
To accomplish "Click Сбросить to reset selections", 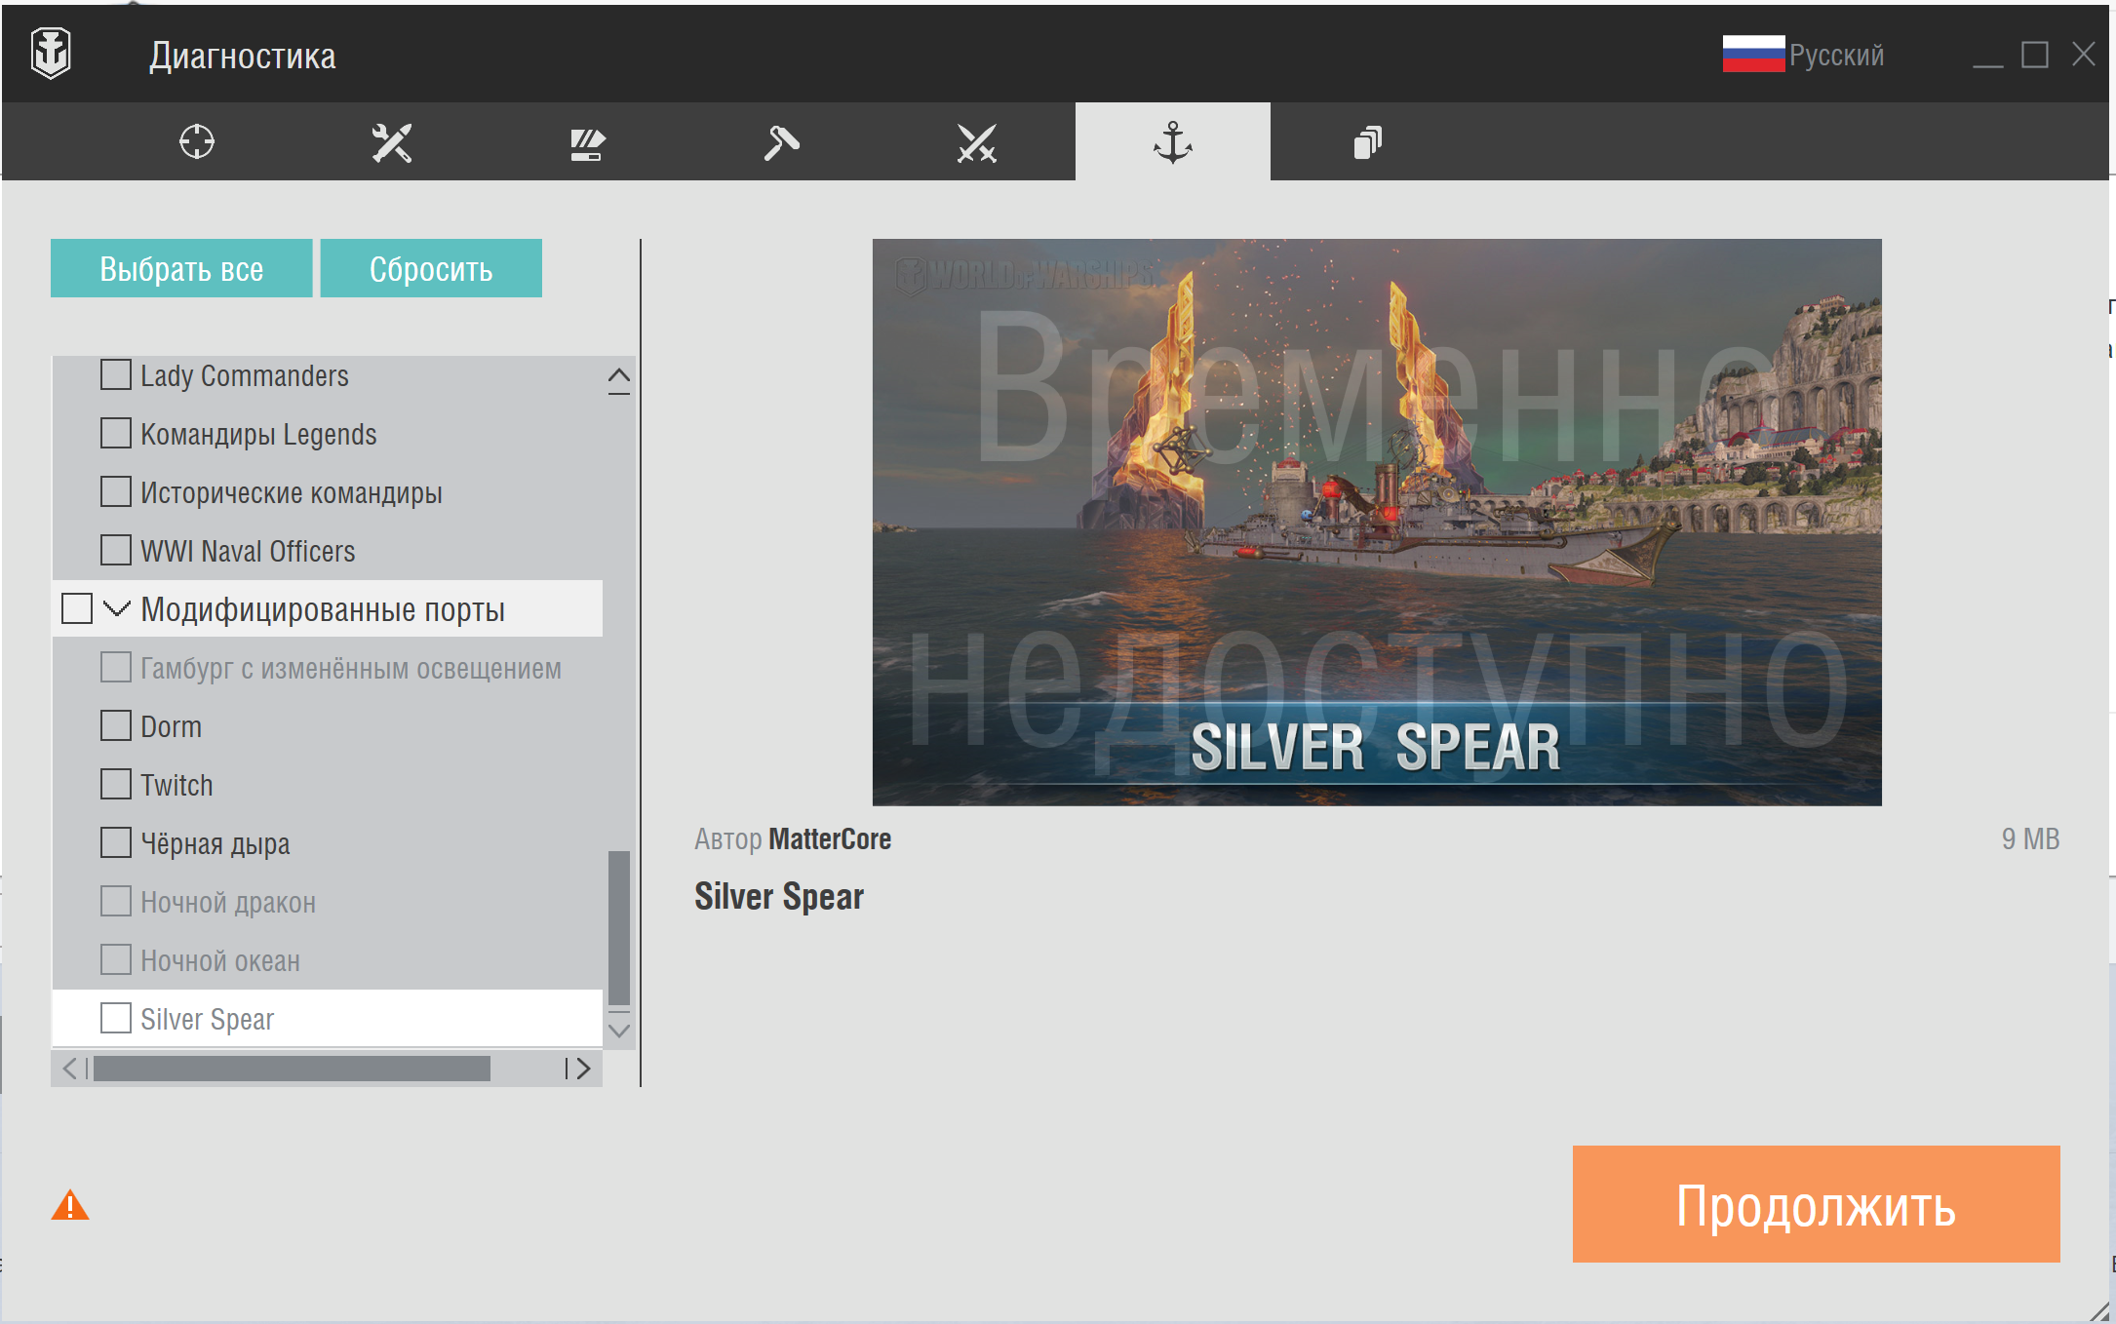I will [x=430, y=270].
